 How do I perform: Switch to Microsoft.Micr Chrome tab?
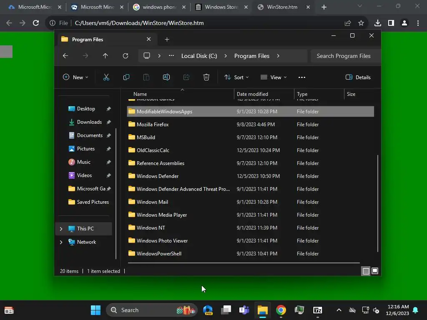[x=35, y=7]
